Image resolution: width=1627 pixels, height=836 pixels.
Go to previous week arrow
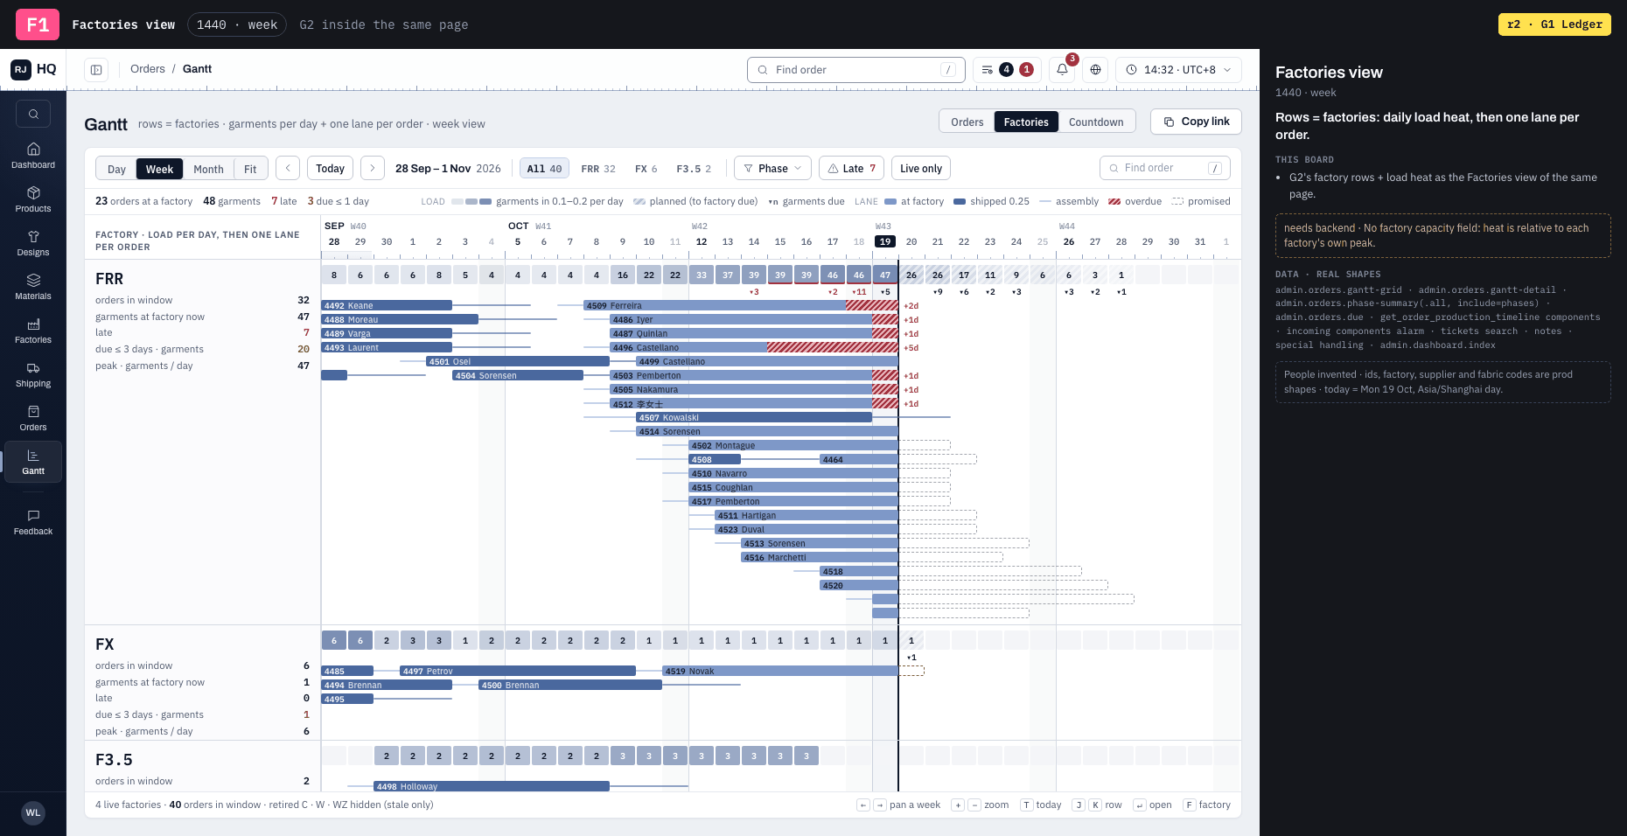pos(288,168)
